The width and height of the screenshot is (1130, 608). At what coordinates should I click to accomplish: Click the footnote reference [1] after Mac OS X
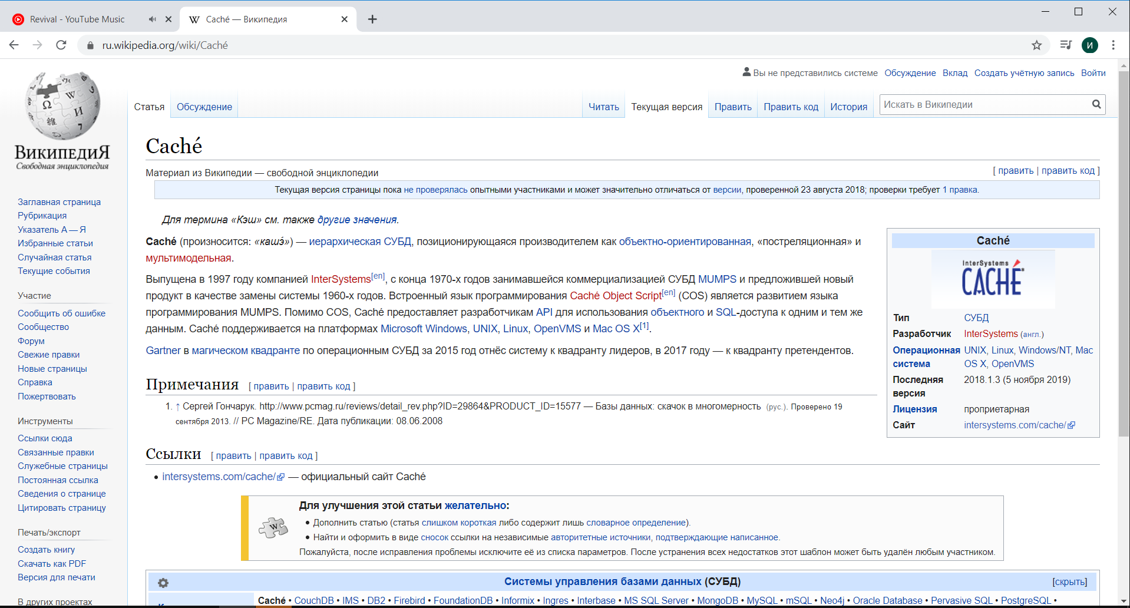644,326
